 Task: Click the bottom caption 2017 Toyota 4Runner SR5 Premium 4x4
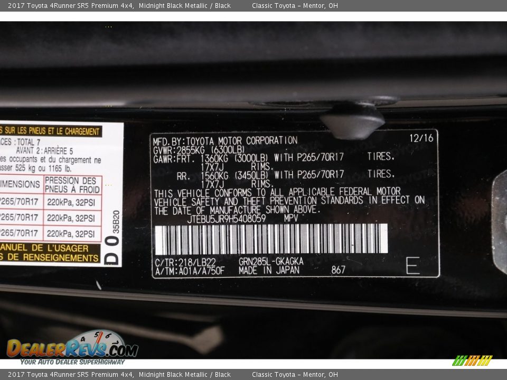click(71, 375)
